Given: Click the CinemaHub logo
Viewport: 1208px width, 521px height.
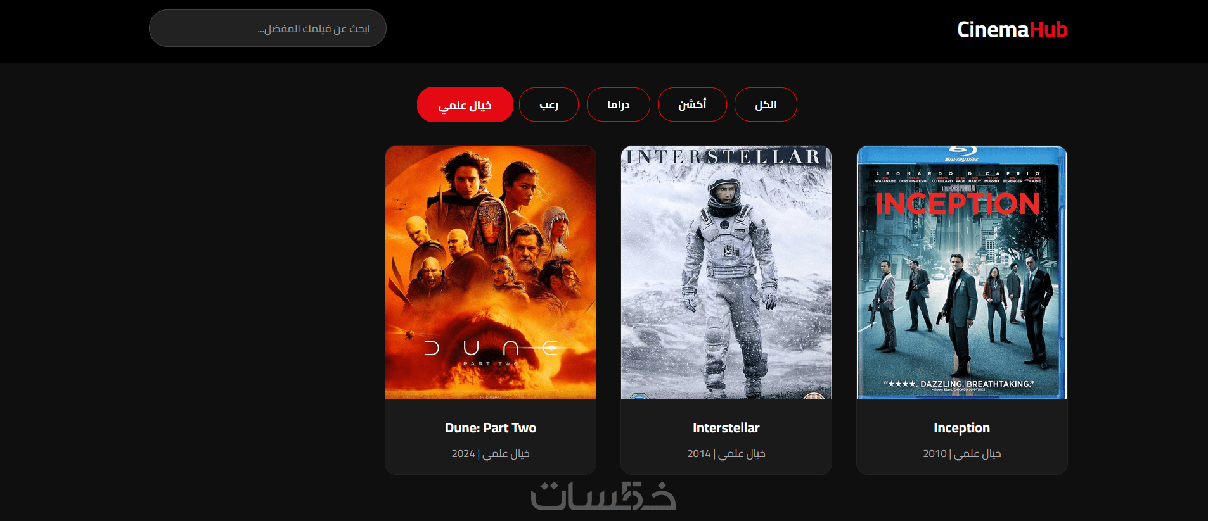Looking at the screenshot, I should pos(1012,29).
